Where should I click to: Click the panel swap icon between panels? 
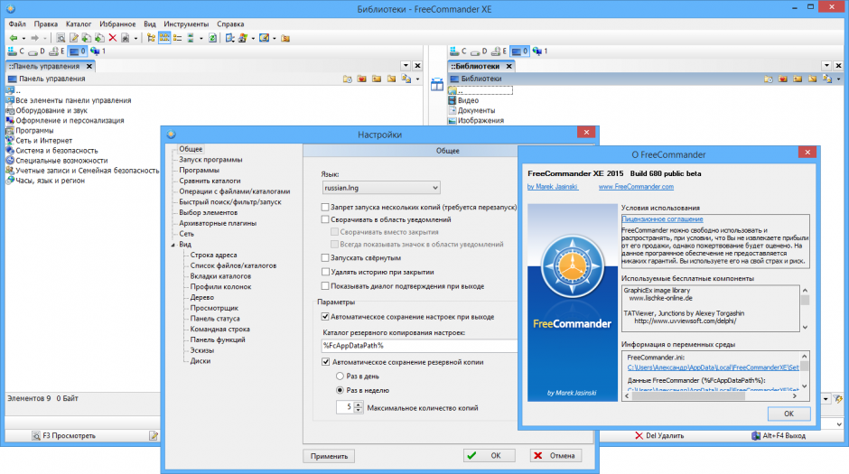pos(437,84)
